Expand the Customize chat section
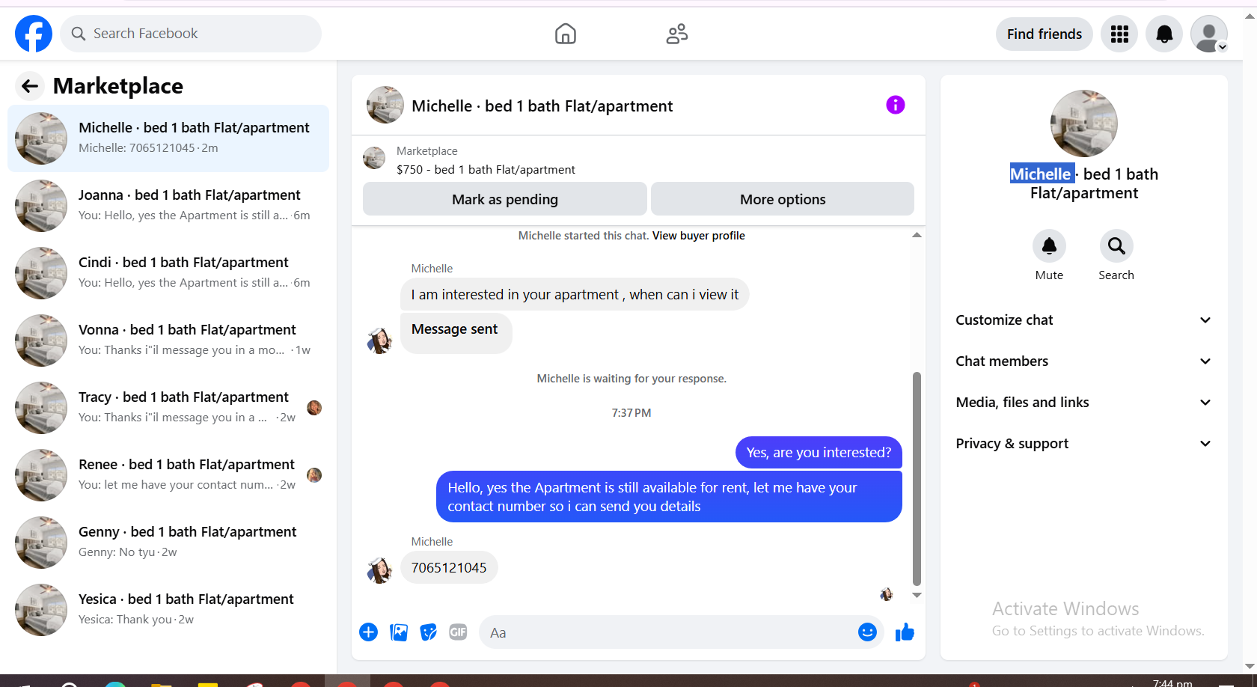The image size is (1257, 687). (x=1083, y=320)
